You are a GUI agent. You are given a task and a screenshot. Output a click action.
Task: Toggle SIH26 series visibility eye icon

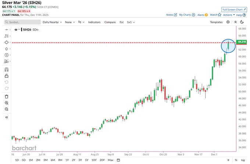(x=16, y=30)
